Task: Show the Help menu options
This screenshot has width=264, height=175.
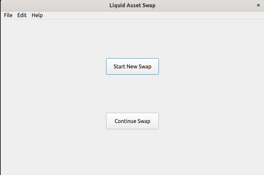Action: point(37,15)
